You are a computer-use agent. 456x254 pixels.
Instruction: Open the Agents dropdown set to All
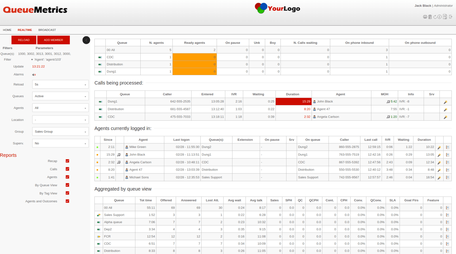tap(60, 108)
